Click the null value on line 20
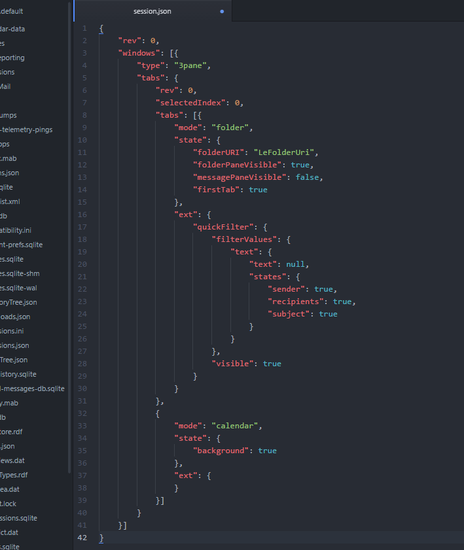 (x=295, y=264)
